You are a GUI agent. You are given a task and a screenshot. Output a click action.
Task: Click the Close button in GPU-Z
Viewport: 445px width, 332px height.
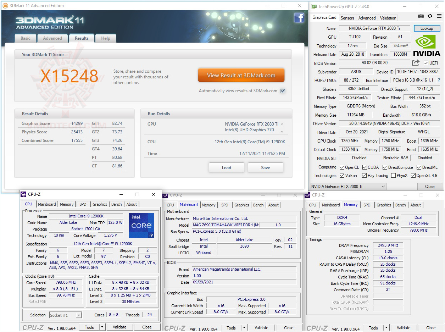tap(430, 187)
